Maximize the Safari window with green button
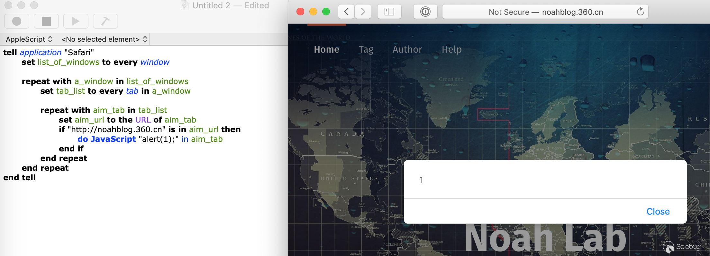710x256 pixels. pyautogui.click(x=326, y=12)
